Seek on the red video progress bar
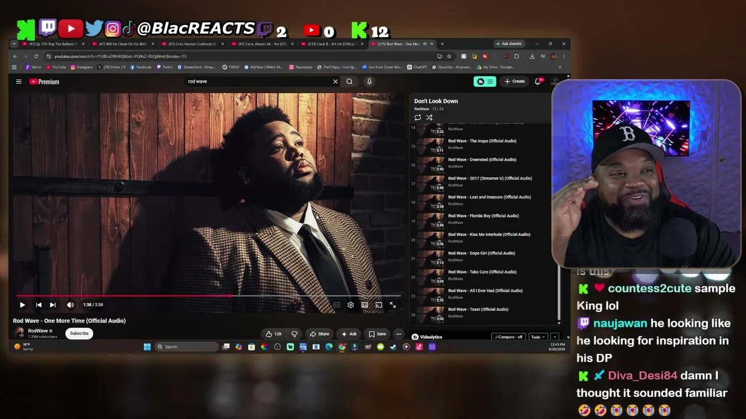The image size is (746, 419). pos(209,296)
